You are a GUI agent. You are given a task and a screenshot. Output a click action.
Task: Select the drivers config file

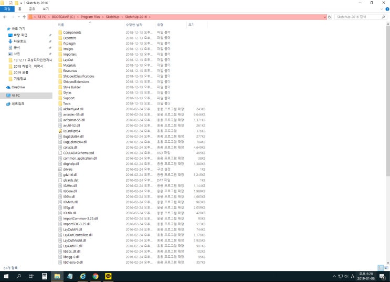68,169
